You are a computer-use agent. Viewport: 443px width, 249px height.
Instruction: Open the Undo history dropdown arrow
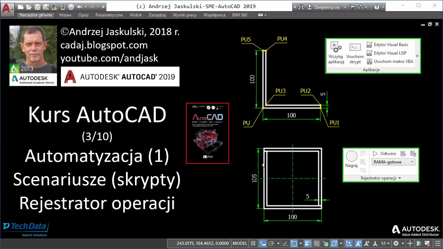point(85,7)
